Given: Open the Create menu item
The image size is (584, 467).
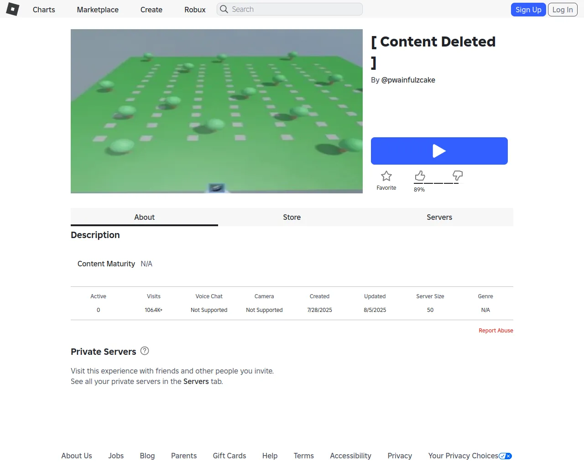Looking at the screenshot, I should 151,10.
